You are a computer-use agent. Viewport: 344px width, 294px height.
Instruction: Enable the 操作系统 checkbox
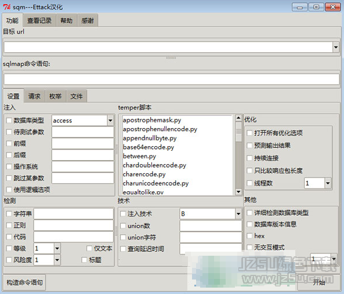tap(9, 166)
